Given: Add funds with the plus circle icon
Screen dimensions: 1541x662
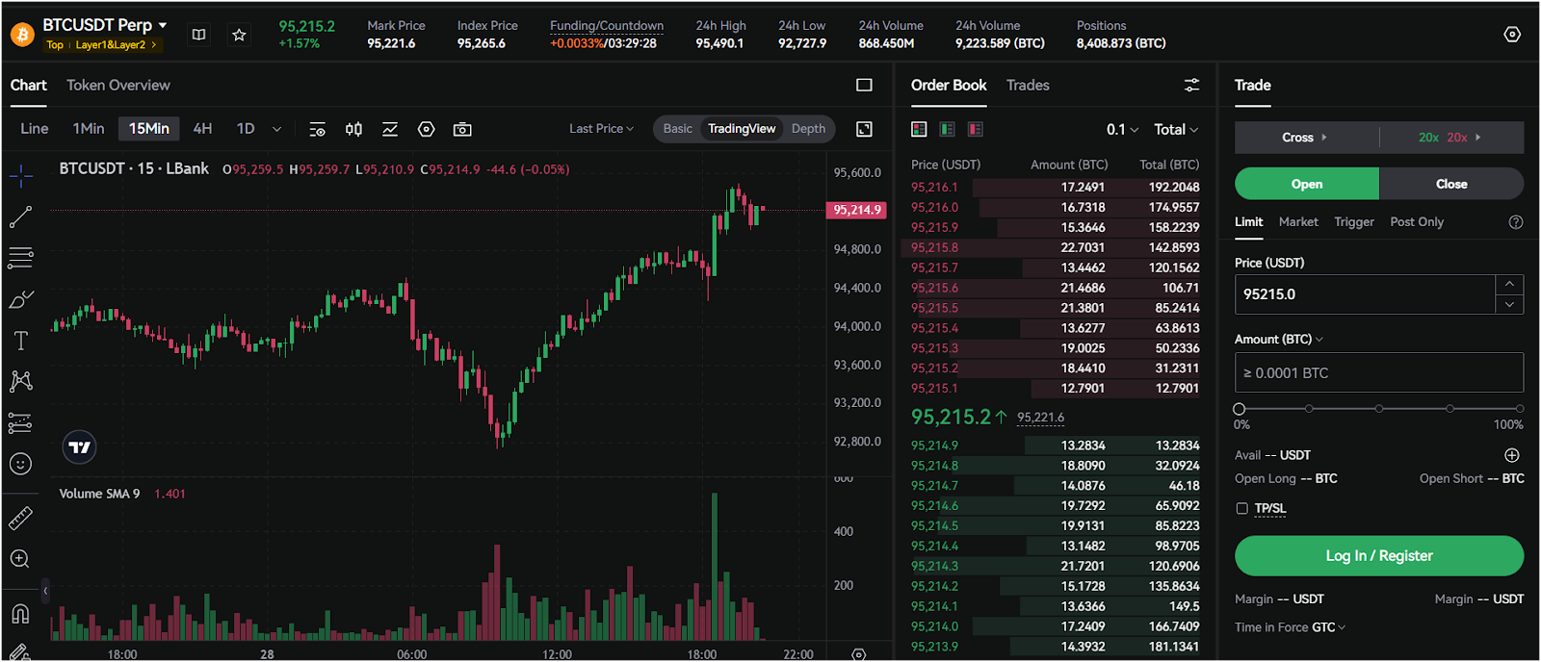Looking at the screenshot, I should 1512,455.
